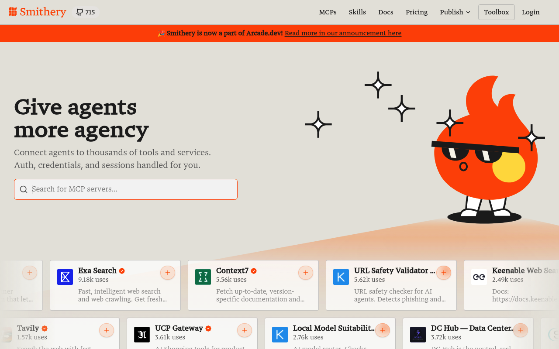Open the Tavily card title
Screen dimensions: 559x349
28,328
